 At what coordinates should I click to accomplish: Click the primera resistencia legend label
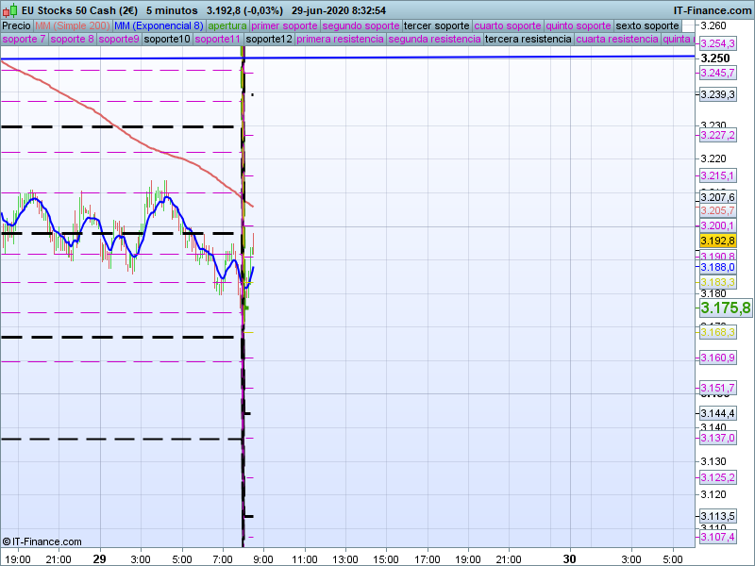click(x=340, y=40)
